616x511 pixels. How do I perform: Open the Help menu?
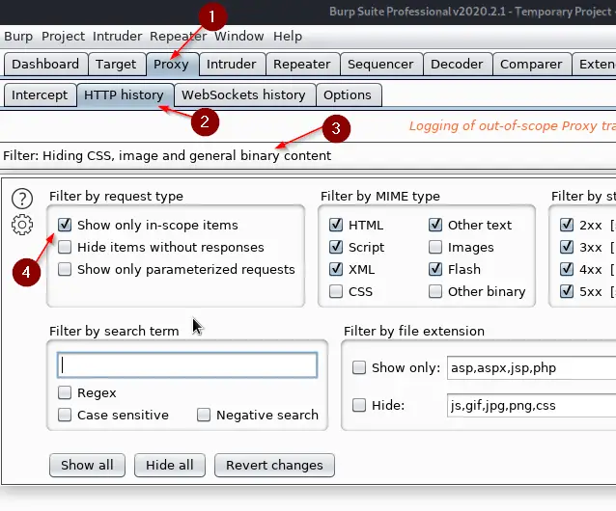click(x=288, y=36)
